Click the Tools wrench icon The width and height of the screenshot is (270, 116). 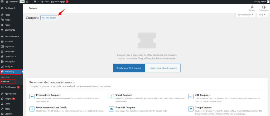(x=2, y=109)
